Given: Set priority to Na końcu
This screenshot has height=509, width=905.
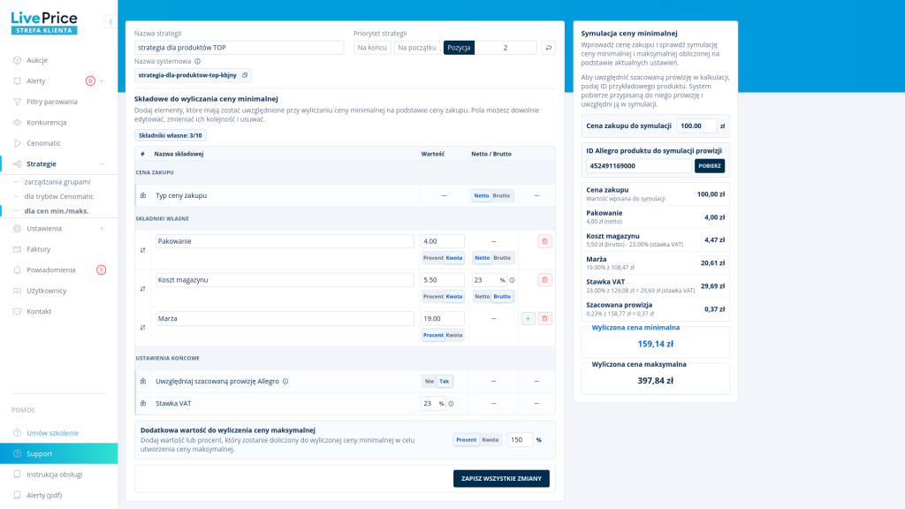Looking at the screenshot, I should click(x=372, y=48).
